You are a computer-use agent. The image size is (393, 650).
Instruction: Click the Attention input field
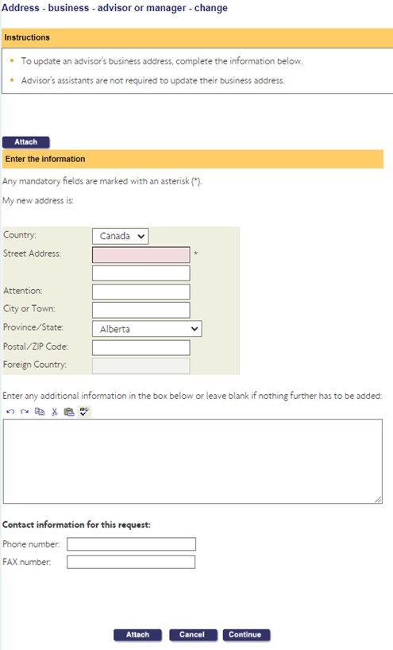[141, 292]
